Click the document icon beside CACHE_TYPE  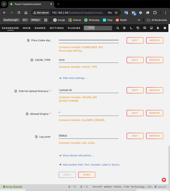(32, 60)
